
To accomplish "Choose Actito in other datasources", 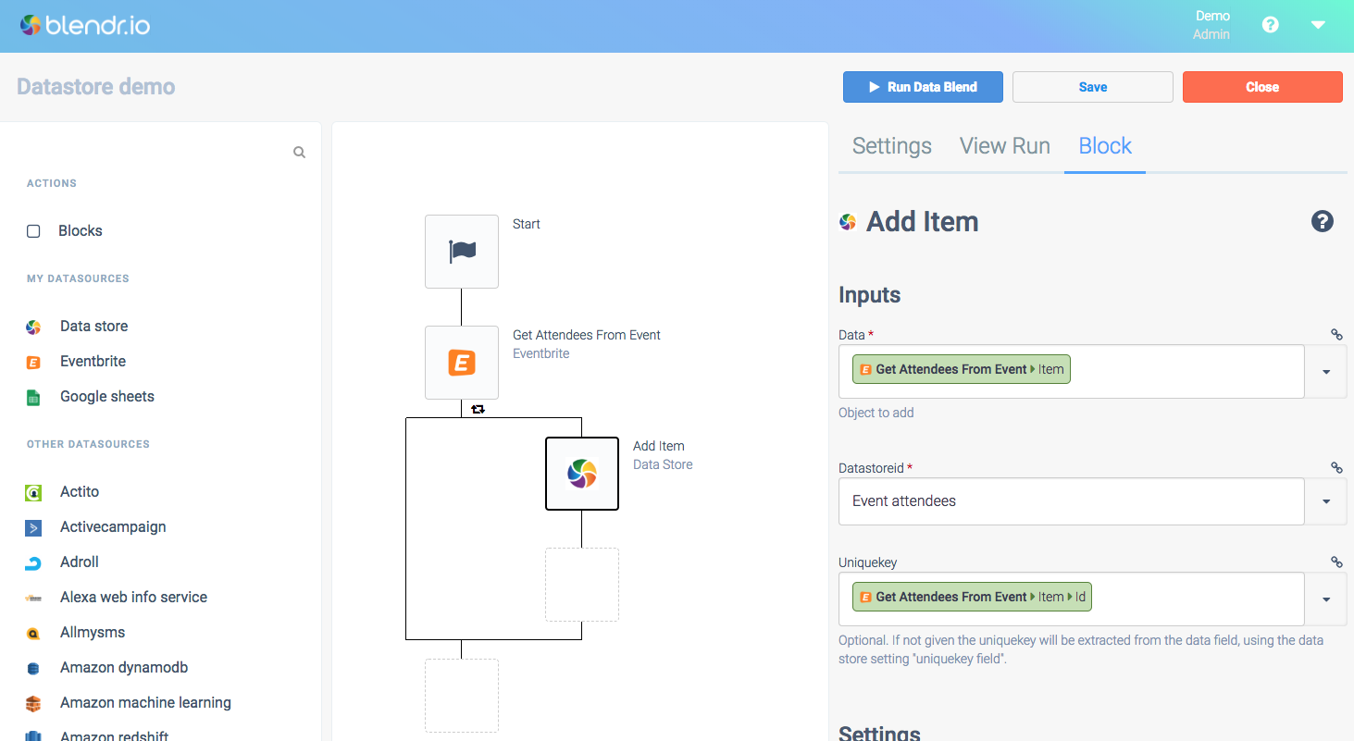I will pyautogui.click(x=80, y=492).
